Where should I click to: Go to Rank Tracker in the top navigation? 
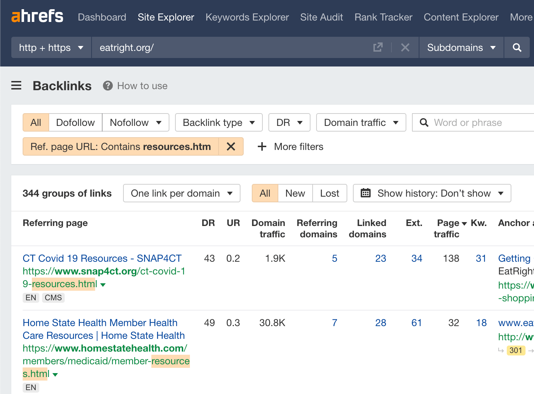point(383,17)
